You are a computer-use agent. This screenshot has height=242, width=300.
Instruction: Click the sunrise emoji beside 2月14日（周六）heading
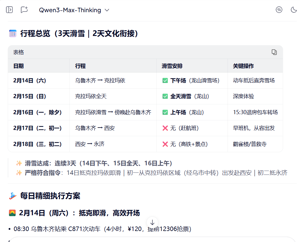[x=12, y=213]
